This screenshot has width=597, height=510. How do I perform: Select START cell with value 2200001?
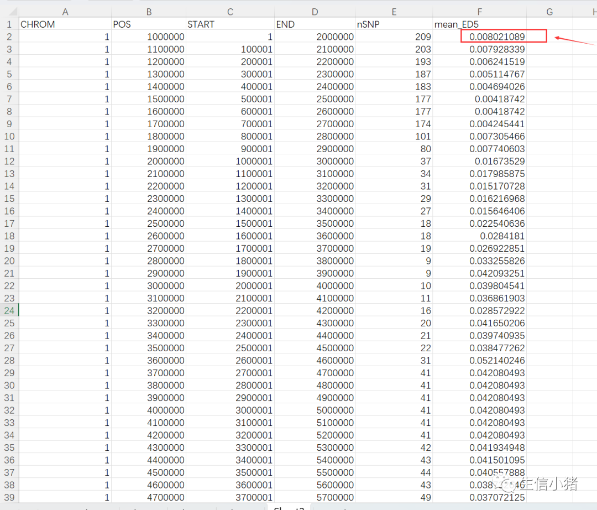231,311
